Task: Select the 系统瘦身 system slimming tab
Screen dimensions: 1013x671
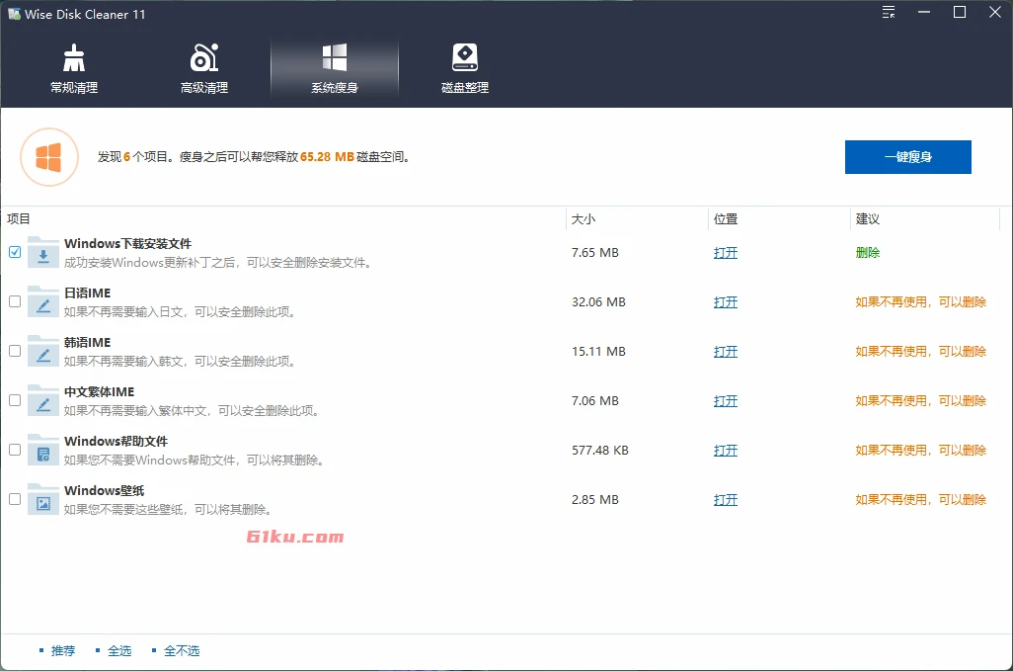Action: [335, 70]
